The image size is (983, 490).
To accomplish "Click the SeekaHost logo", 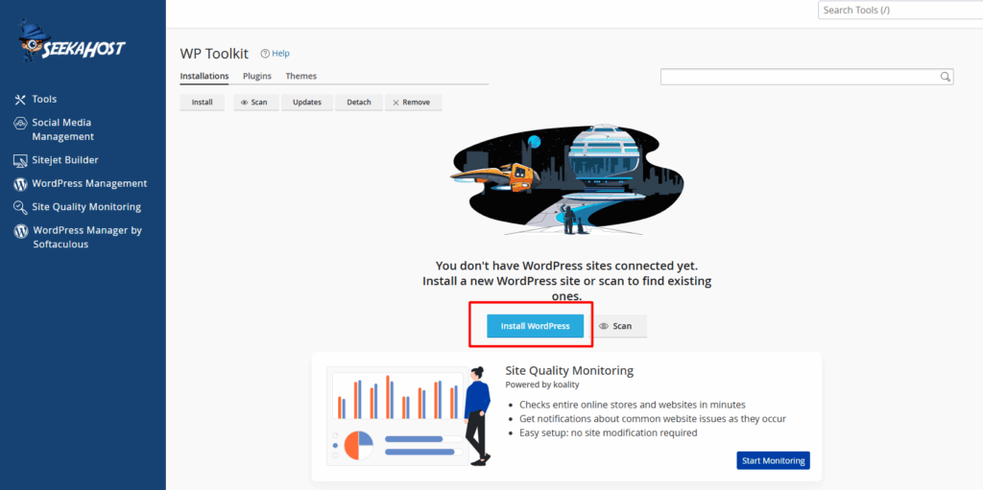I will (x=70, y=44).
